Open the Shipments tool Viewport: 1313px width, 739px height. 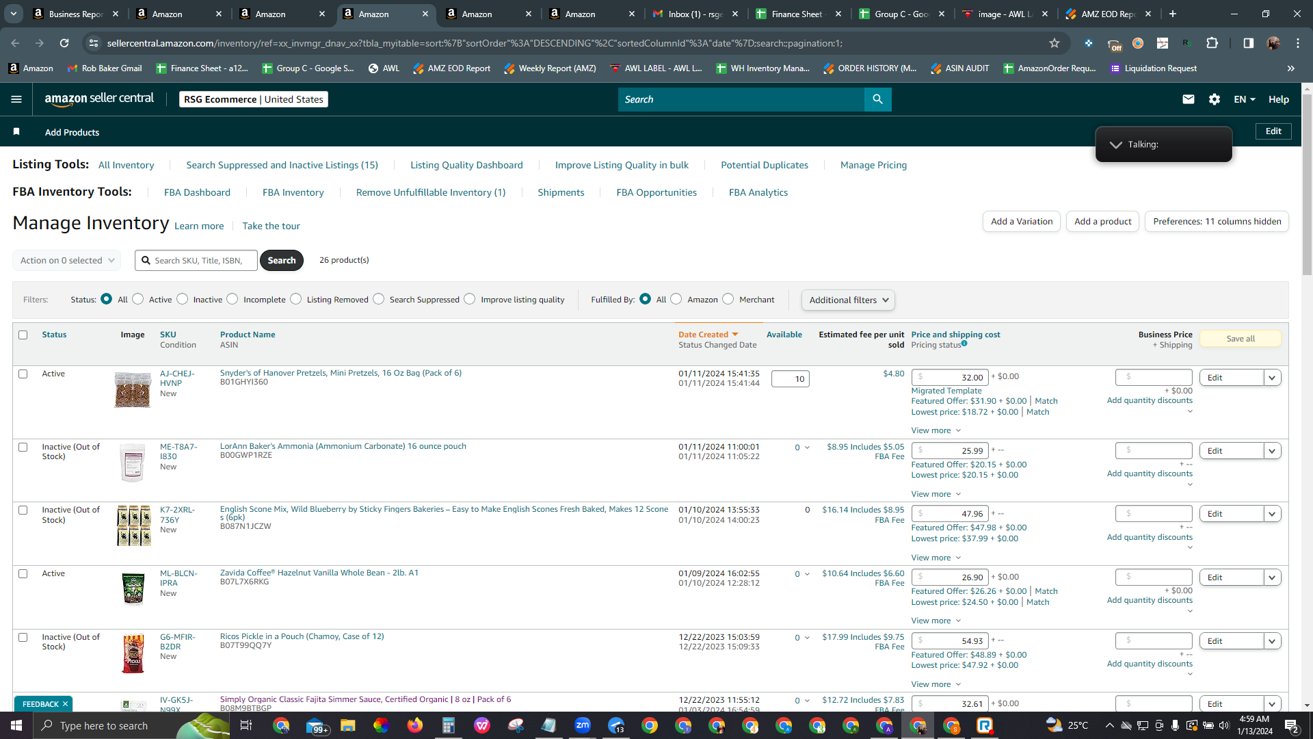(561, 192)
